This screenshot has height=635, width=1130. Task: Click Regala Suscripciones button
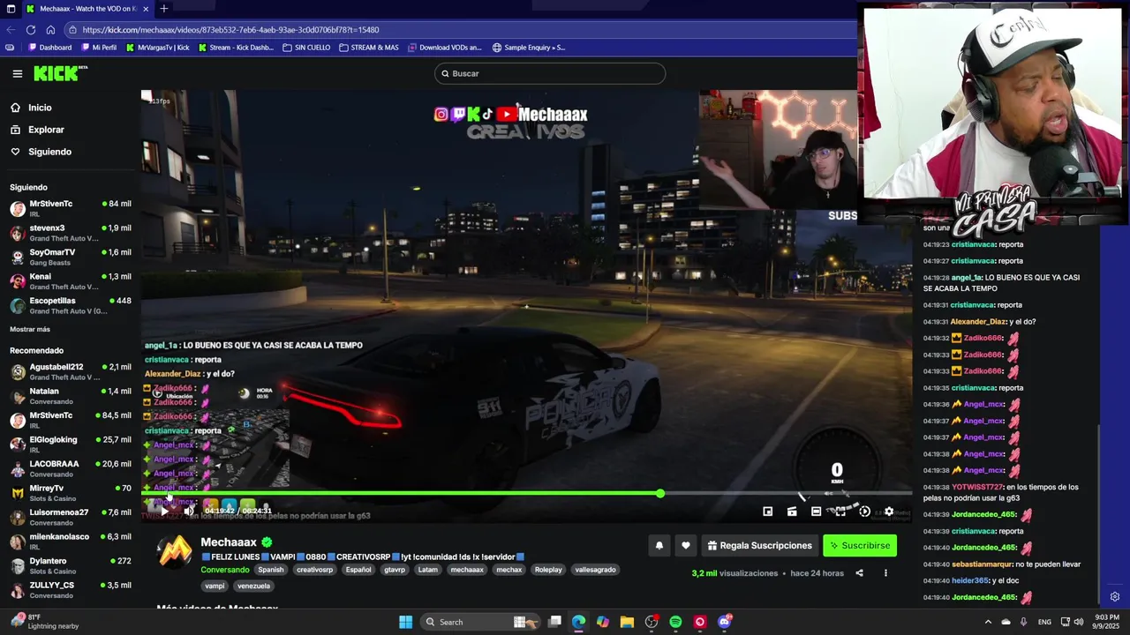pyautogui.click(x=759, y=546)
